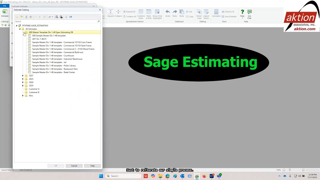Expand the 2023 folder
The width and height of the screenshot is (320, 180).
23,79
